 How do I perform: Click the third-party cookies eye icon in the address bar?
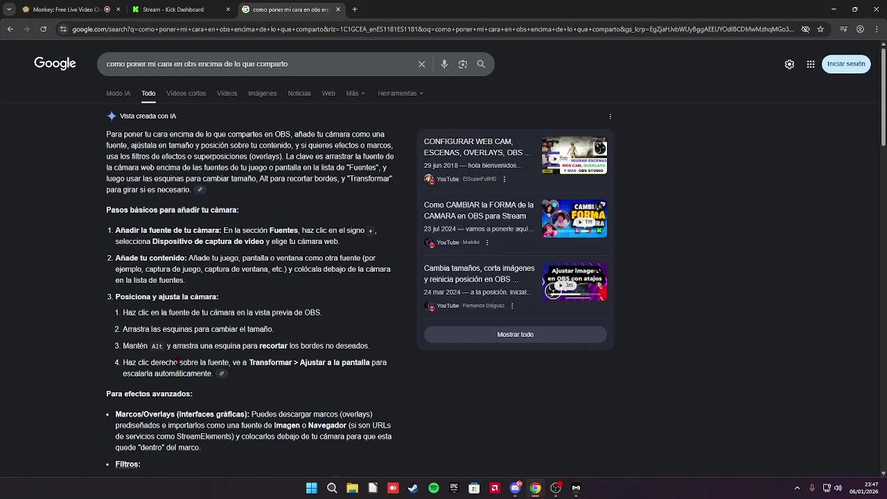tap(805, 29)
